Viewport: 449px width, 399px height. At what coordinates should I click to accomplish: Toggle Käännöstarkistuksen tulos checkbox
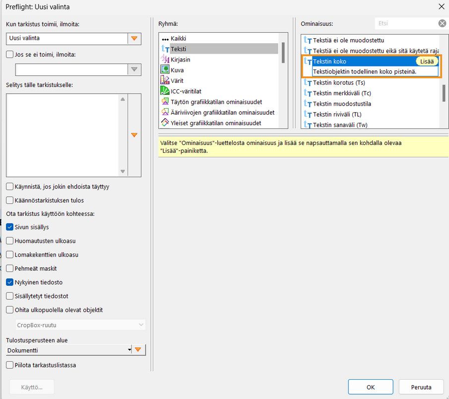[9, 200]
